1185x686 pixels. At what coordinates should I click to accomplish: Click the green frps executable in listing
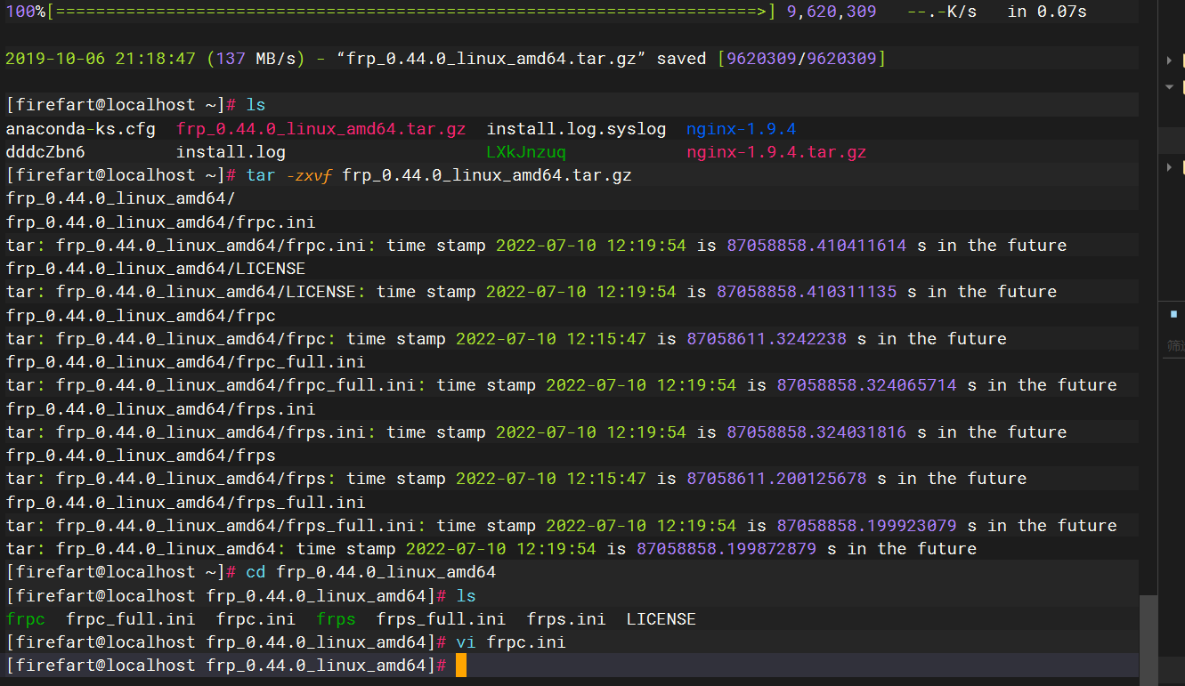click(336, 619)
